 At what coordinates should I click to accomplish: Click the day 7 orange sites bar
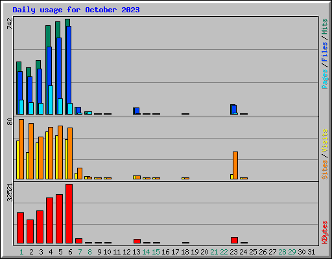(80, 174)
